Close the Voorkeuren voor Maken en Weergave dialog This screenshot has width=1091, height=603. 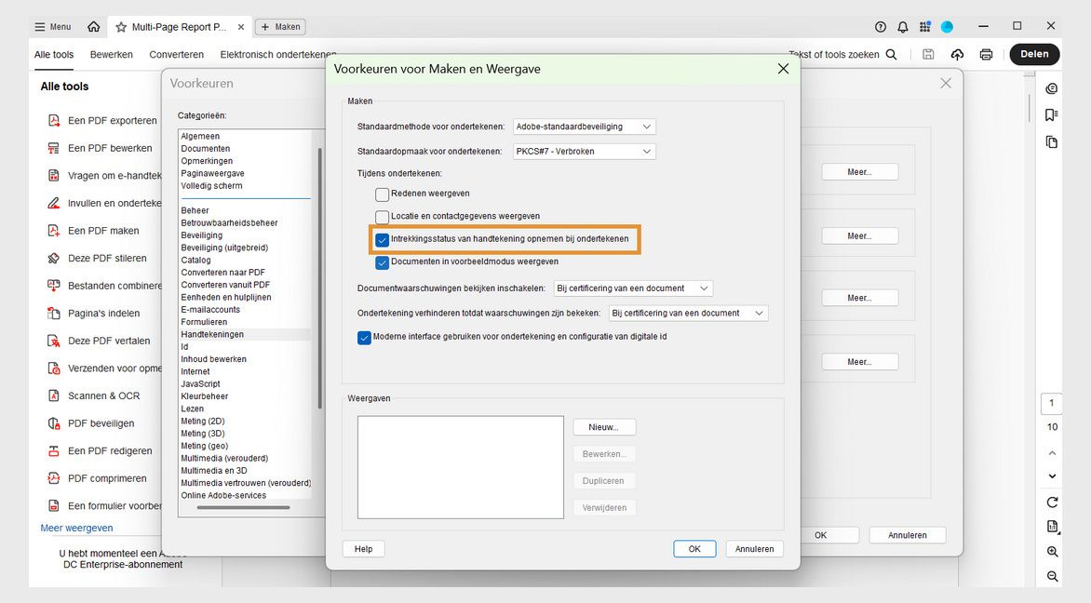coord(783,69)
